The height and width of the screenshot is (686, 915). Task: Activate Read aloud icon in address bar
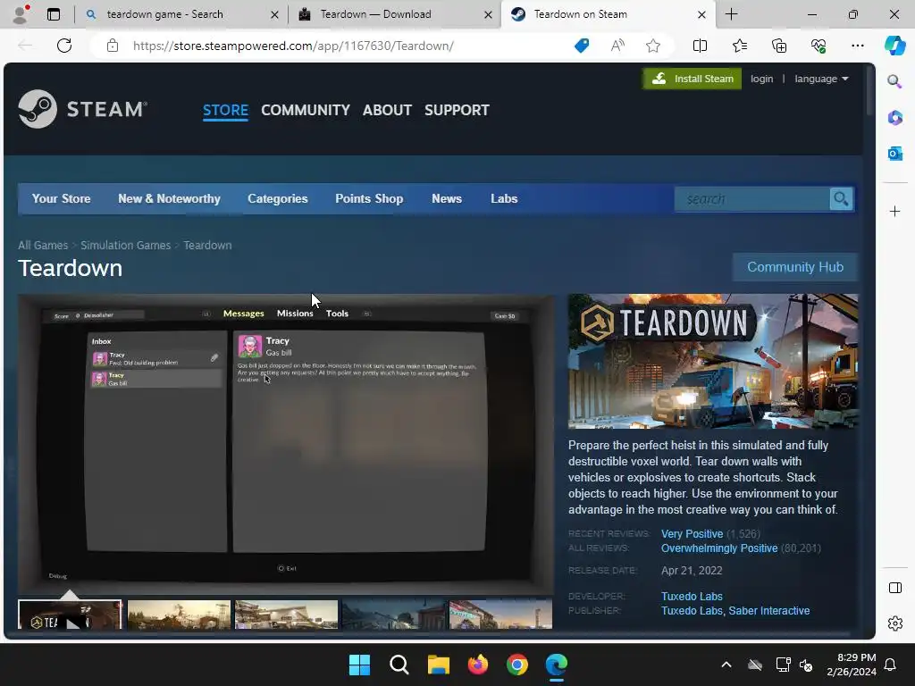(617, 46)
